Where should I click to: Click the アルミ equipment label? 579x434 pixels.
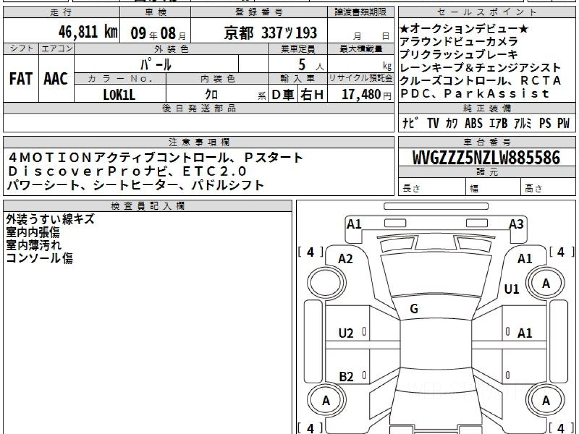tap(523, 123)
